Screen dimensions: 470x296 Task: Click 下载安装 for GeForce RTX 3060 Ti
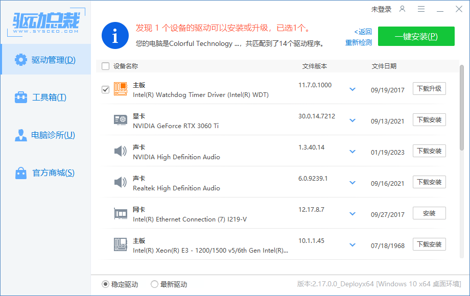pos(429,120)
